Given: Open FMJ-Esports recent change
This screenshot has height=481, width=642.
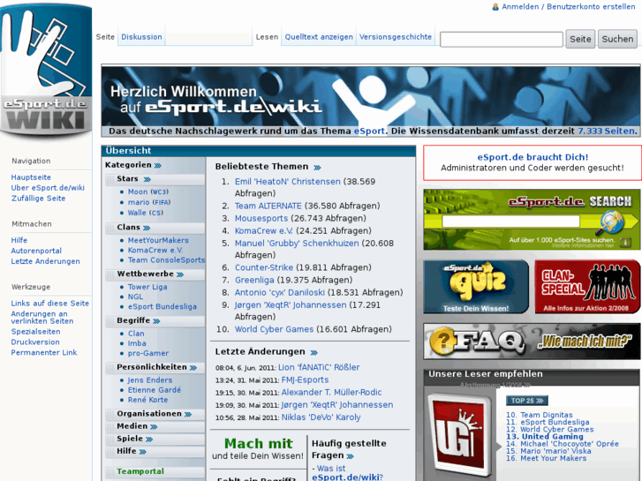Looking at the screenshot, I should coord(305,380).
